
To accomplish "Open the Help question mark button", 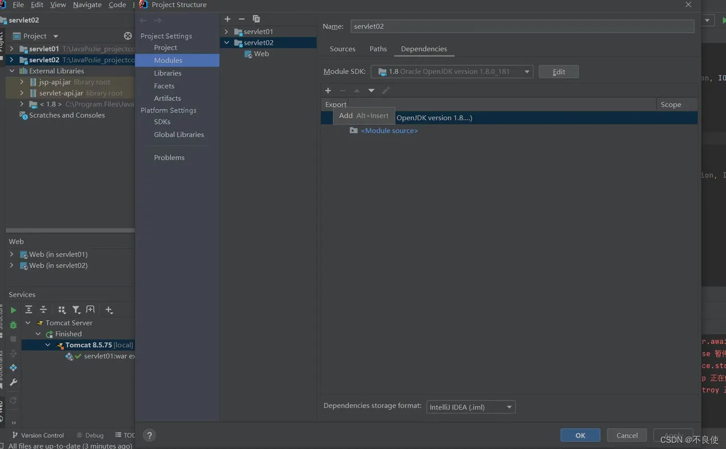I will click(149, 435).
